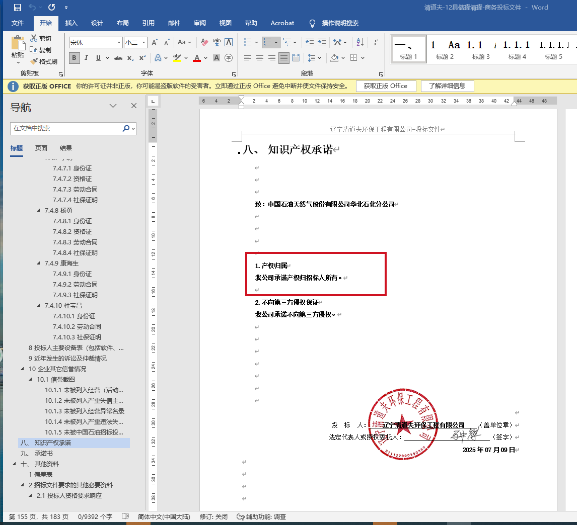Undo the last action in title bar
This screenshot has width=577, height=525.
(32, 8)
